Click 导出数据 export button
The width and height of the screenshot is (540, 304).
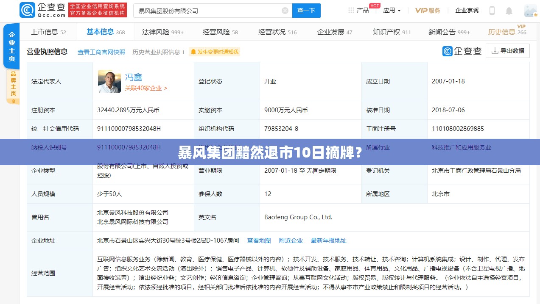pyautogui.click(x=508, y=51)
